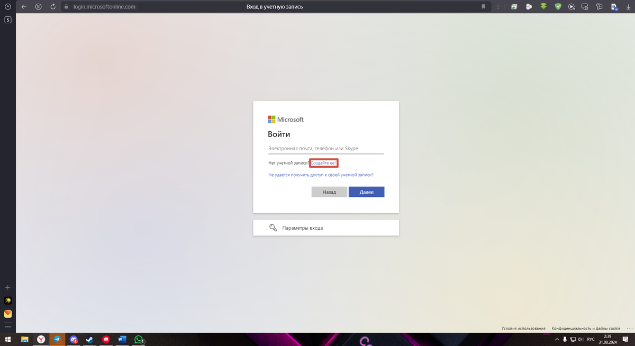
Task: Open the address bar three-dot menu
Action: click(x=498, y=7)
